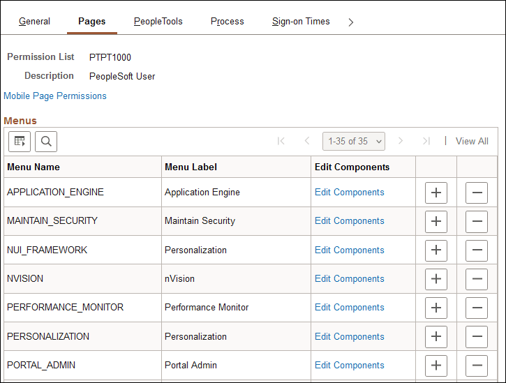Select the Pages tab
This screenshot has height=383, width=506.
pyautogui.click(x=92, y=22)
